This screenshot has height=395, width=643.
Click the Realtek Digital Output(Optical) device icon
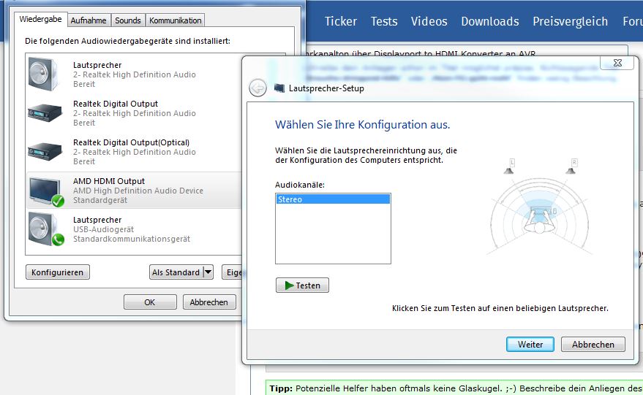[45, 151]
